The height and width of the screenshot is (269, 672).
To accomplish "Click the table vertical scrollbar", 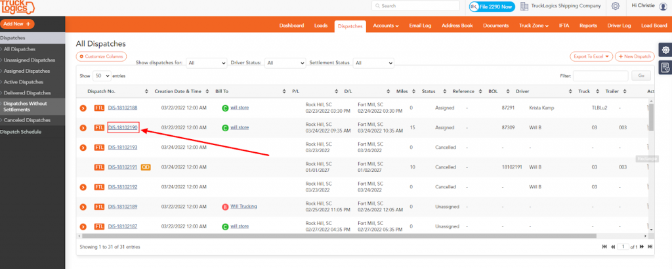I will 652,117.
